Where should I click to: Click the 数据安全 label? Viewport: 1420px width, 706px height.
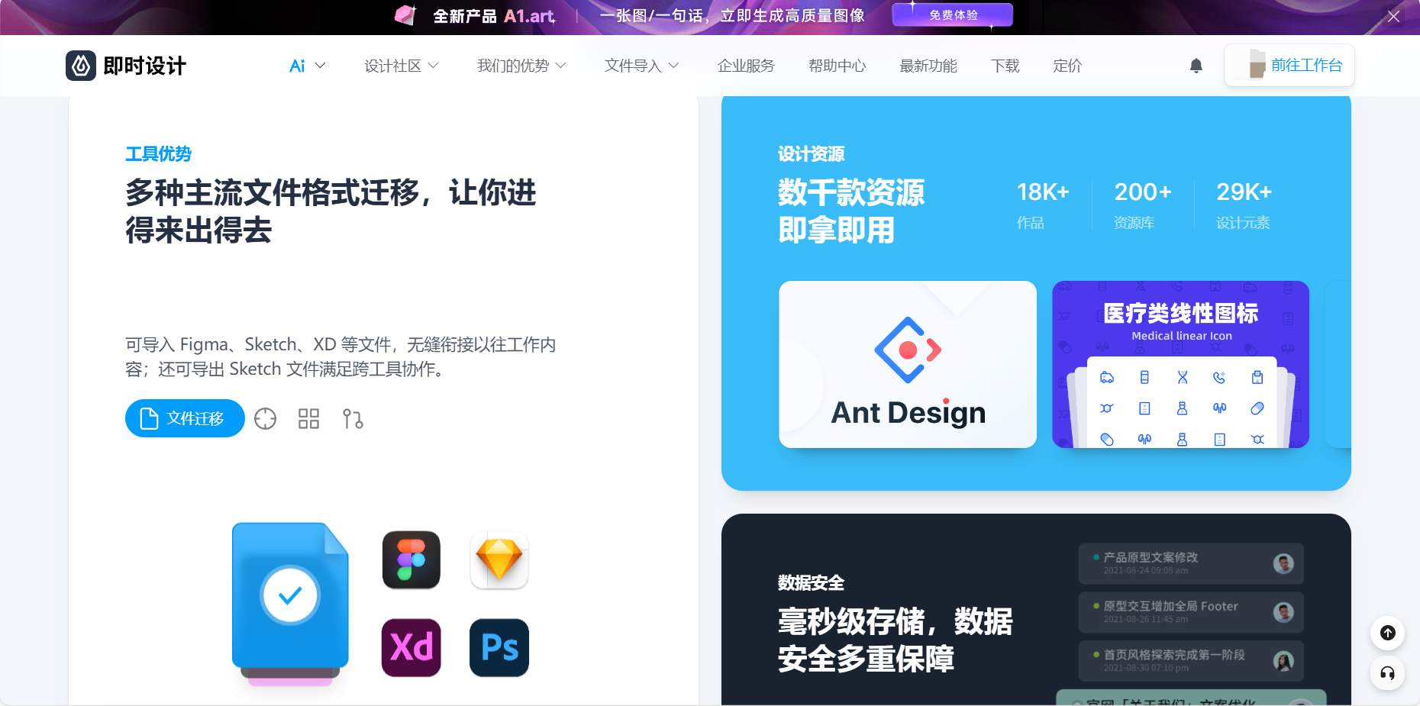pyautogui.click(x=811, y=582)
